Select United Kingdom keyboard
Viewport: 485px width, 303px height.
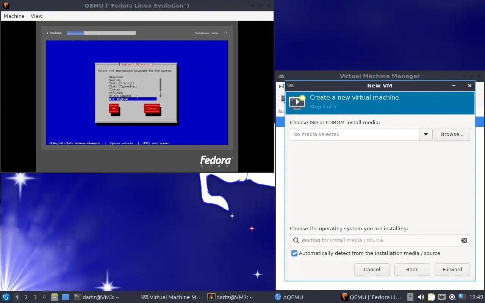pos(120,96)
